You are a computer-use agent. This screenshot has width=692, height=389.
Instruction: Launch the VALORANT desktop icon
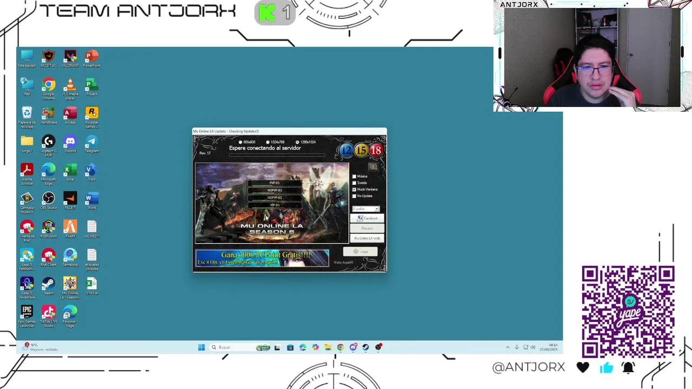pos(70,58)
